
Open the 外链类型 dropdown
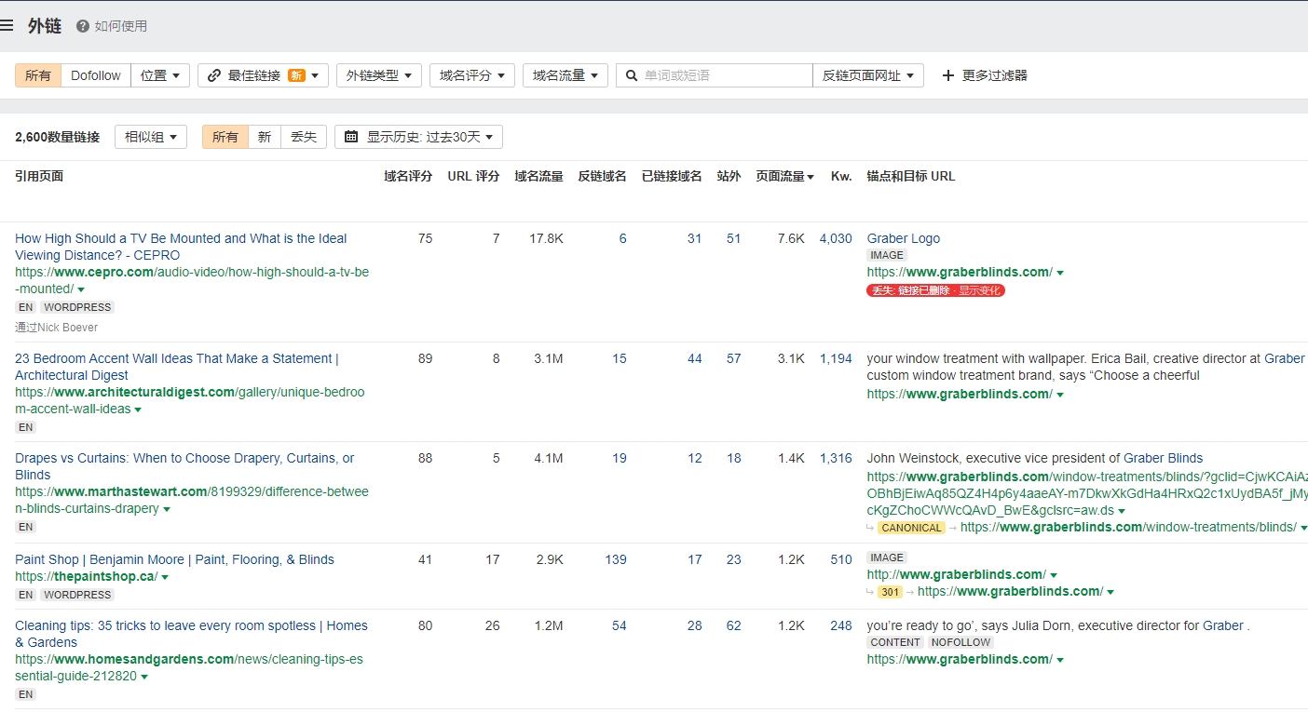[379, 75]
